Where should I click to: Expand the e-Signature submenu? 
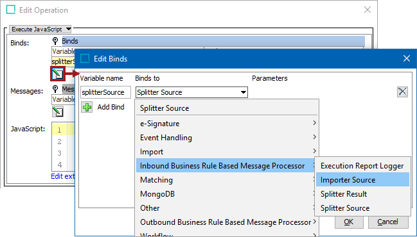click(227, 123)
